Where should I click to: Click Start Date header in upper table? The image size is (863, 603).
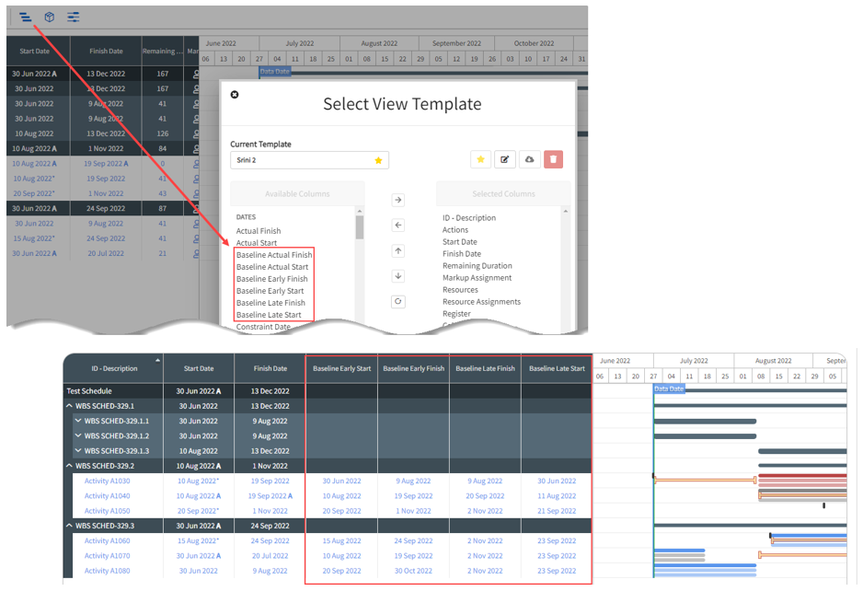34,52
